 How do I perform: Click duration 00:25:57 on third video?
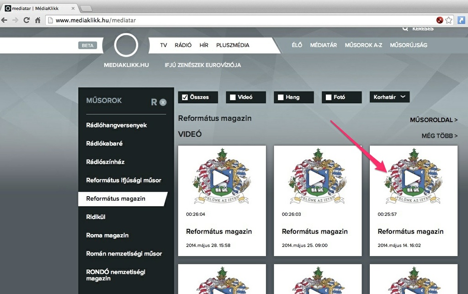tap(387, 214)
